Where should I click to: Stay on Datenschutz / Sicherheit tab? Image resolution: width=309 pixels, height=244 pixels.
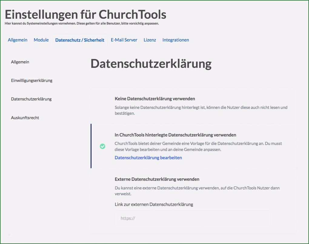pyautogui.click(x=80, y=40)
